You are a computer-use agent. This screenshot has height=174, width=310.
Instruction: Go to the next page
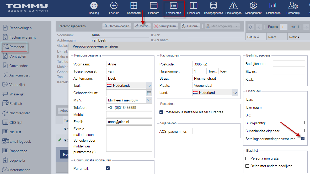tap(306, 27)
